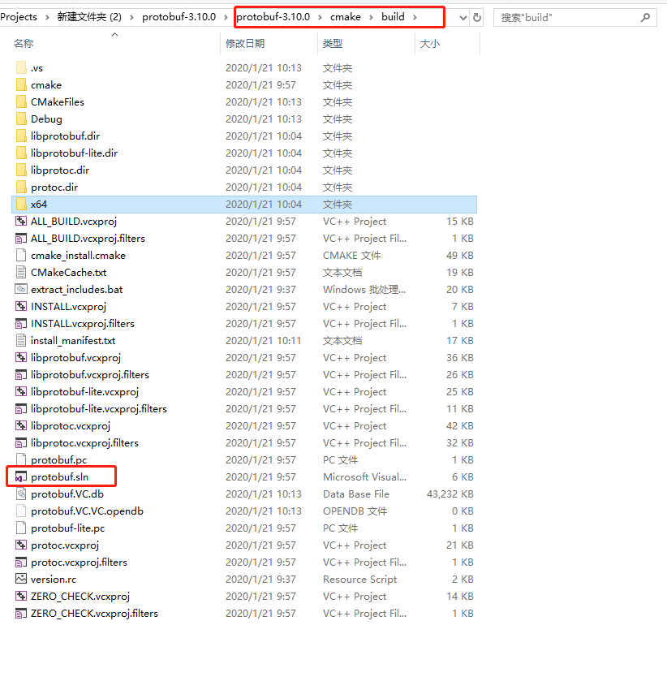This screenshot has height=694, width=667.
Task: Select the ALL_BUILD.vcxproj.filters file icon
Action: point(21,238)
